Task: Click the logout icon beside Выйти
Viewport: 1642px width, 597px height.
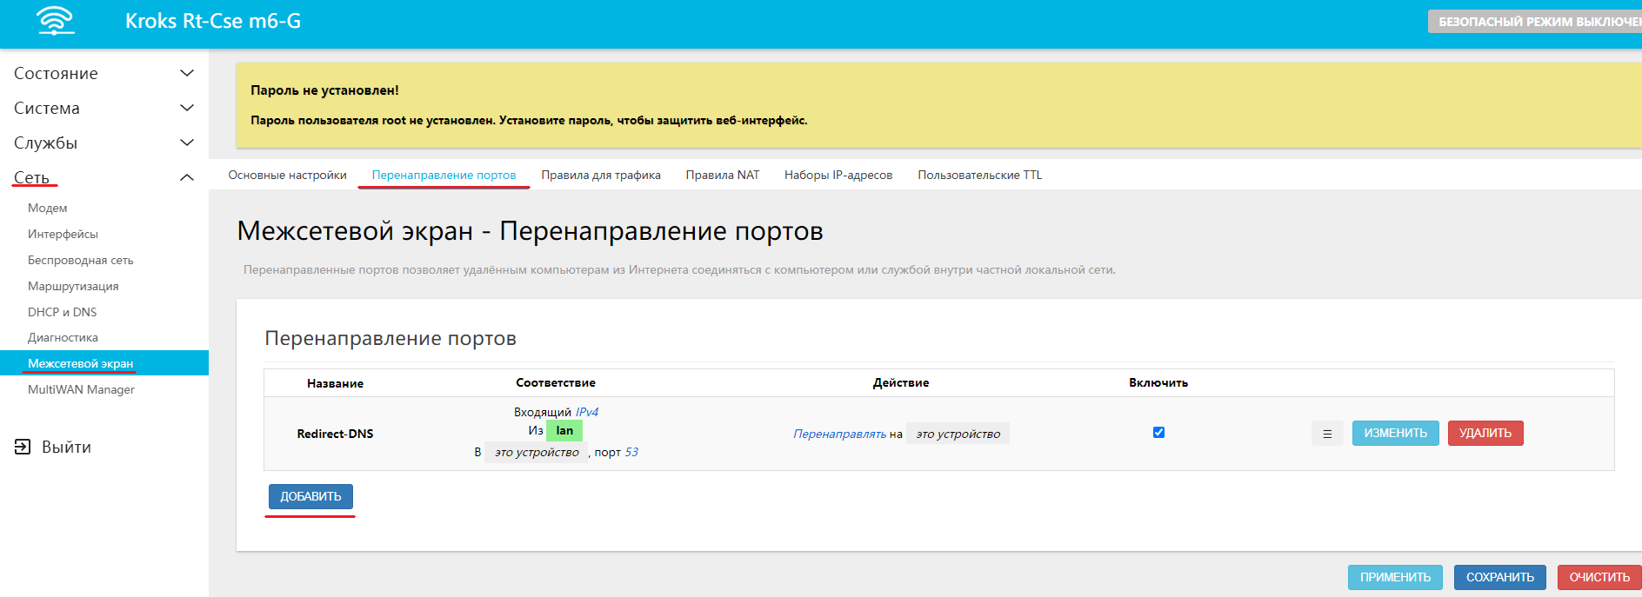Action: (23, 447)
